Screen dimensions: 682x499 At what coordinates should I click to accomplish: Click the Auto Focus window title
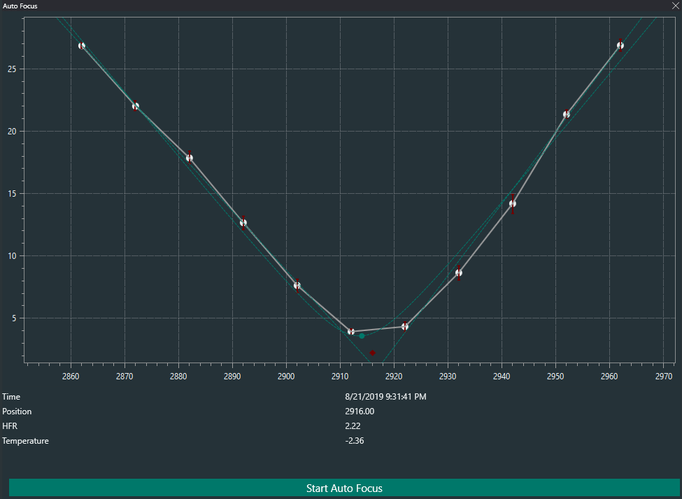coord(20,6)
